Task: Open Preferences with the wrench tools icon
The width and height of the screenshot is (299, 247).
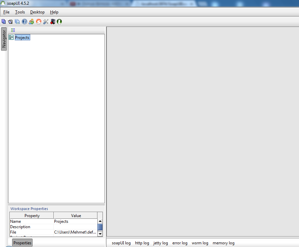Action: click(46, 22)
